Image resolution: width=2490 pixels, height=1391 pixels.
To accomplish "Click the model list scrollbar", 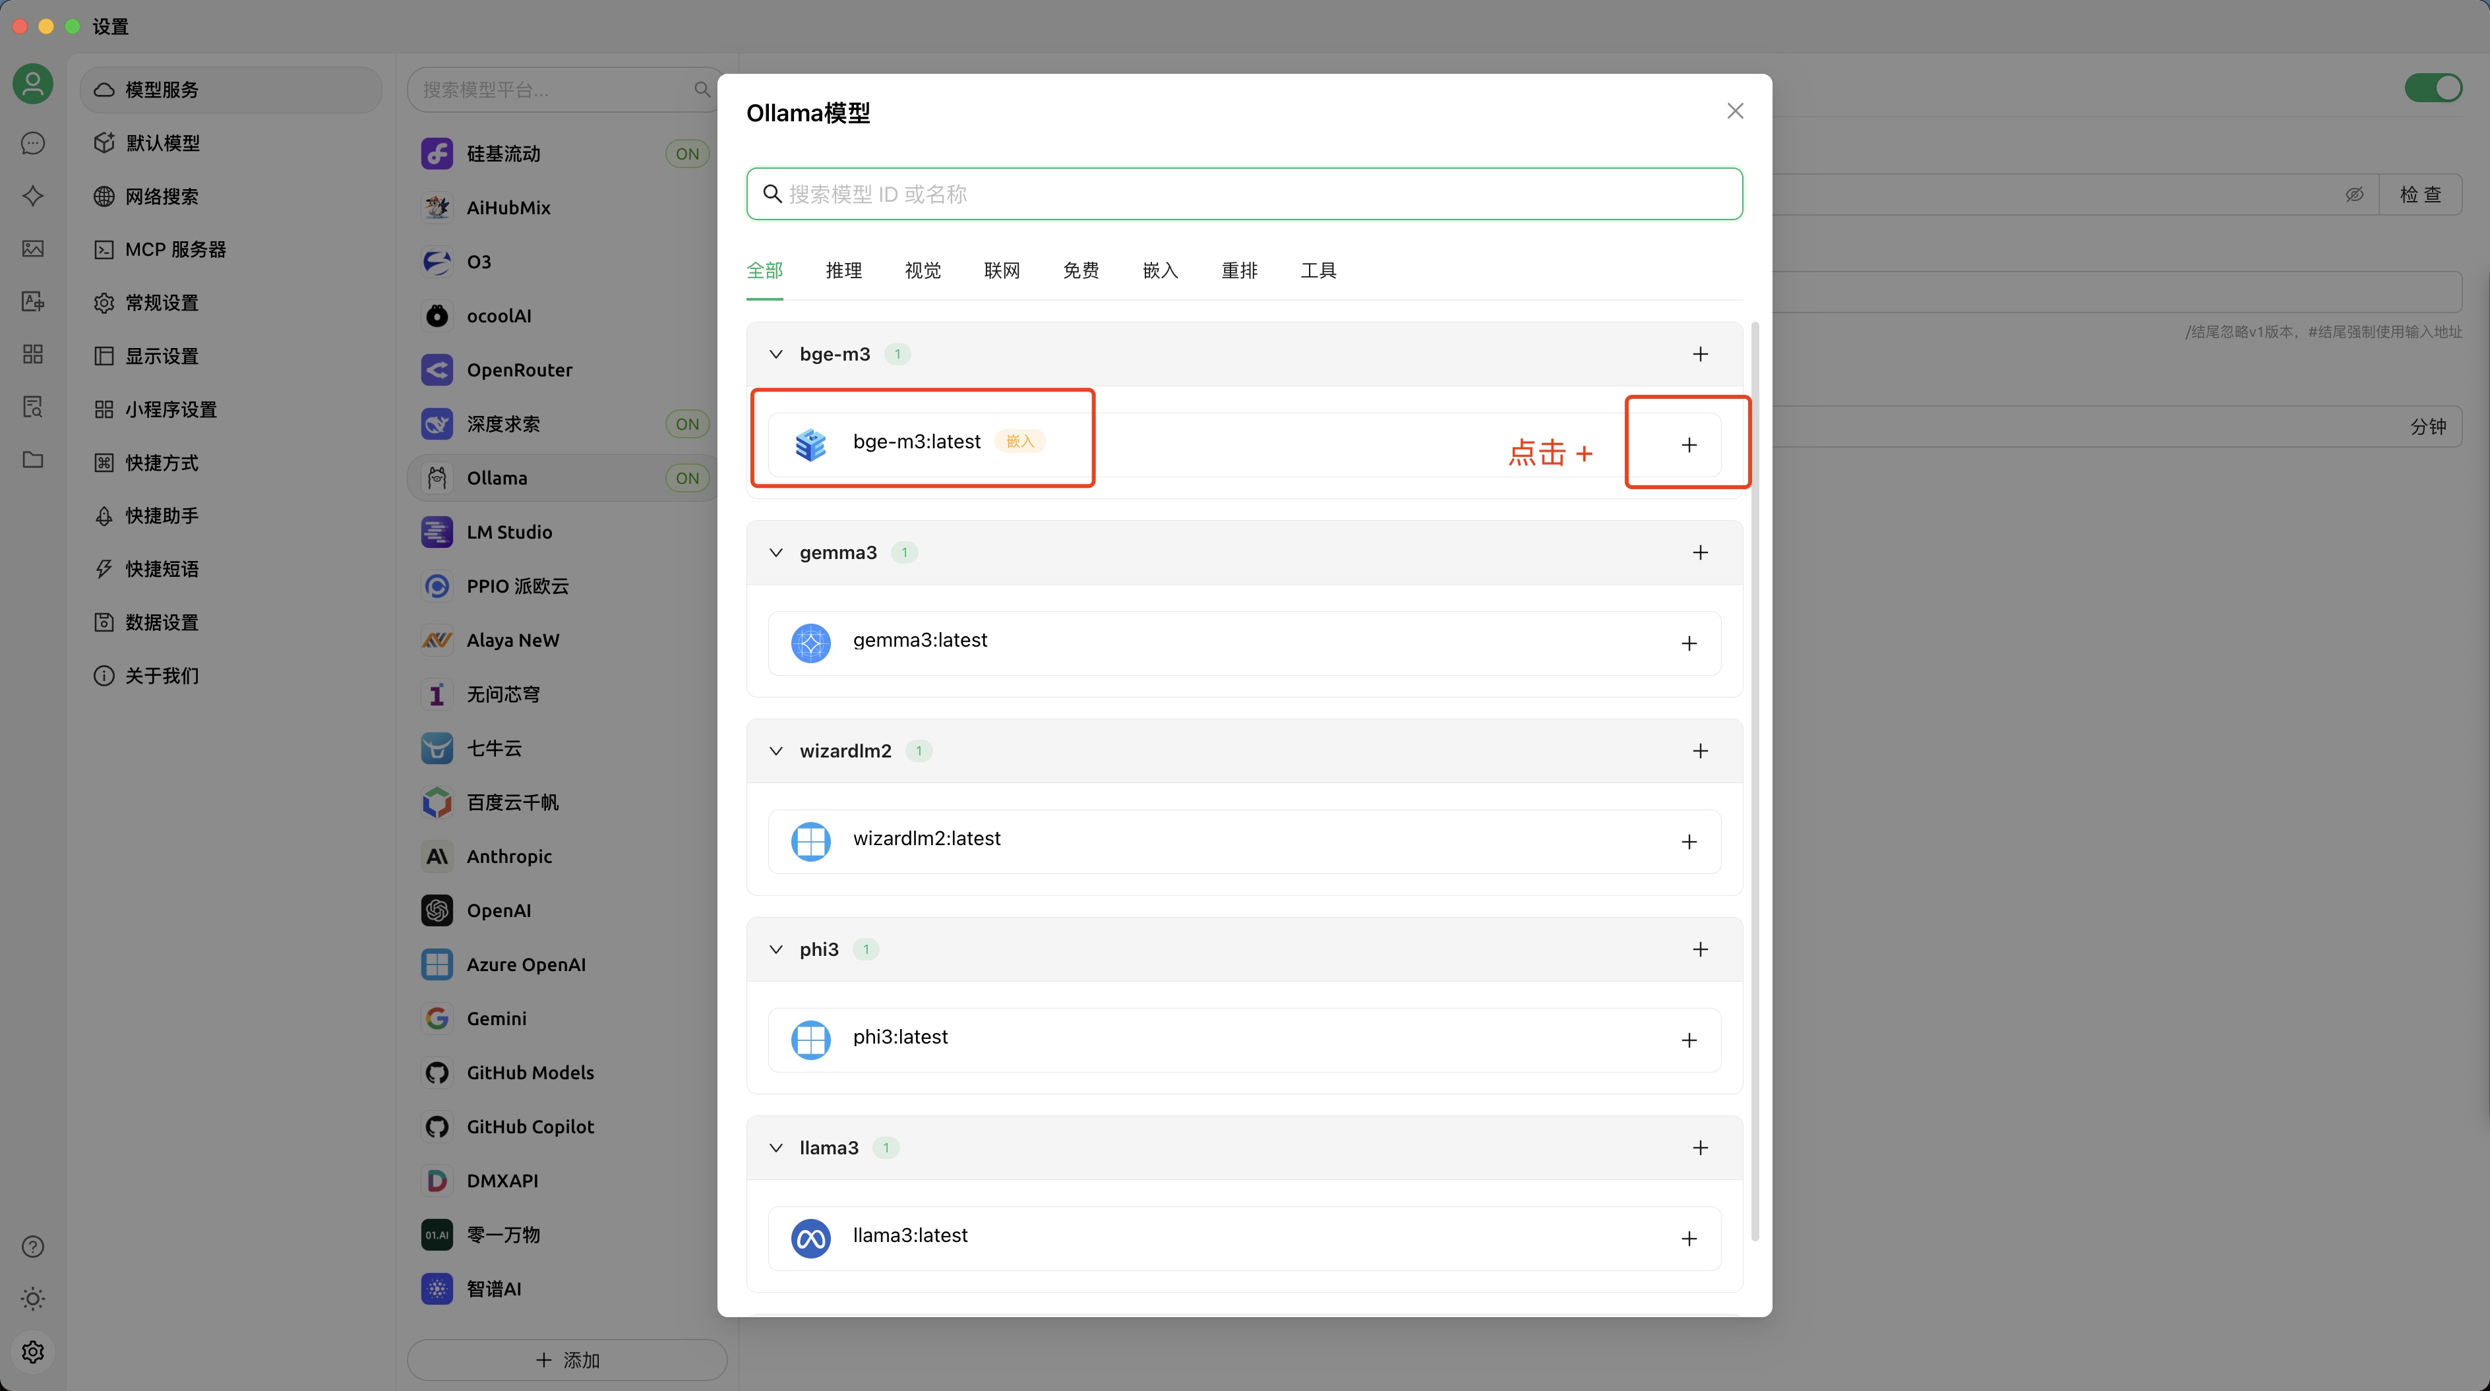I will [x=1755, y=781].
